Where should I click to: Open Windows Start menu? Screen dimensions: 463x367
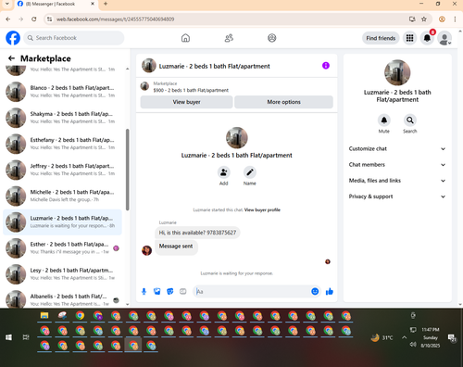click(8, 337)
